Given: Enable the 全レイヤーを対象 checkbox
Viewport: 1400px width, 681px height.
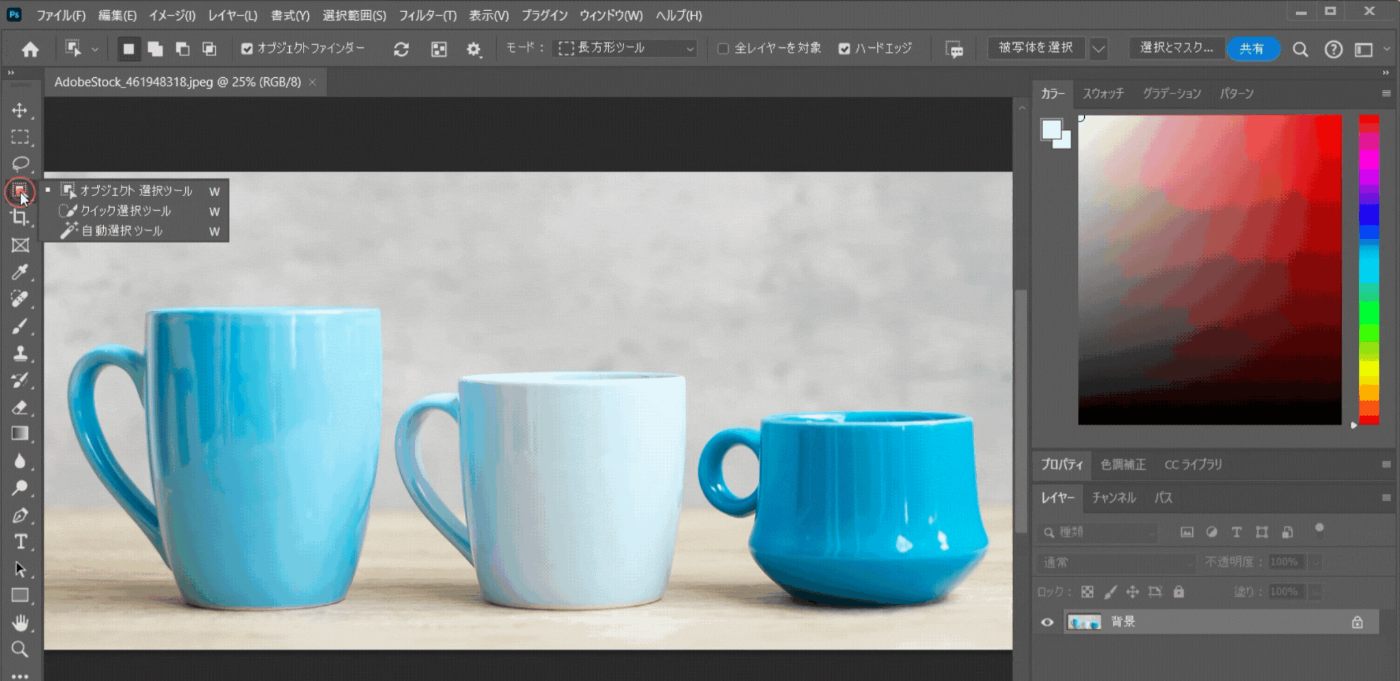Looking at the screenshot, I should (723, 48).
